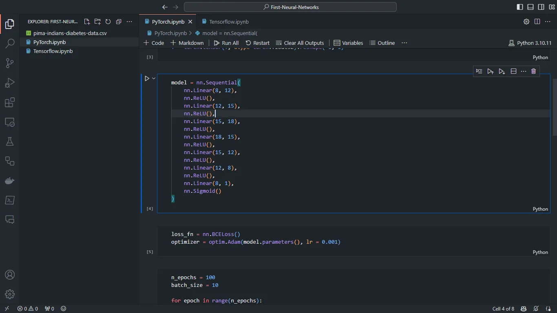Toggle the bottom panel layout
Viewport: 557px width, 313px height.
530,7
